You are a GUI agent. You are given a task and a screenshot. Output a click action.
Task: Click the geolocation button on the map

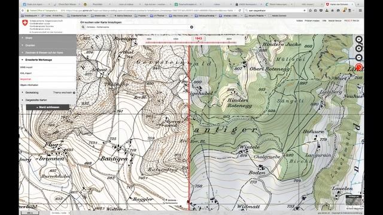(x=358, y=39)
